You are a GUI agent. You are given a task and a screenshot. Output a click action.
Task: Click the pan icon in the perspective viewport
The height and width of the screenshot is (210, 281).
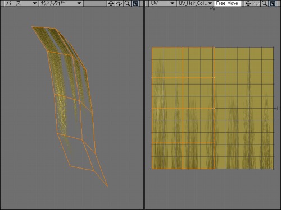(x=111, y=3)
